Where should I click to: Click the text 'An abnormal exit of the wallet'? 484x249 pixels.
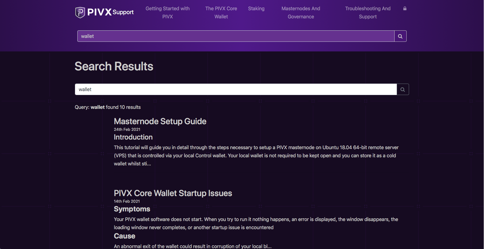[x=193, y=246]
